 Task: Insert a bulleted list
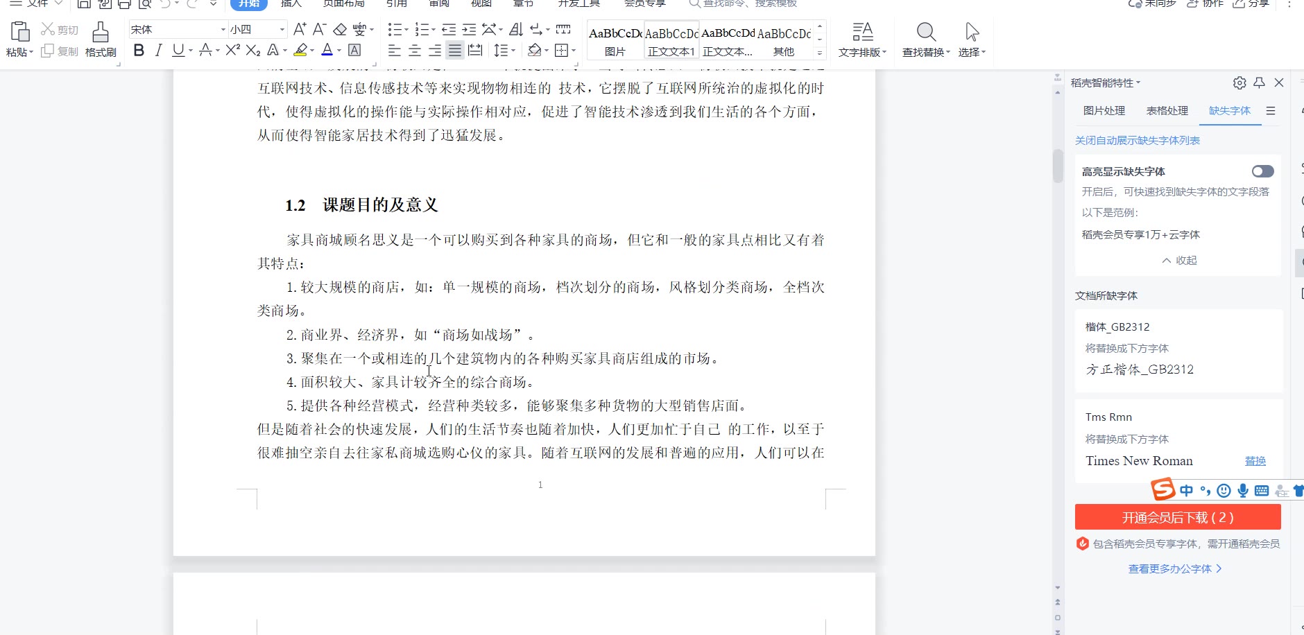coord(394,29)
